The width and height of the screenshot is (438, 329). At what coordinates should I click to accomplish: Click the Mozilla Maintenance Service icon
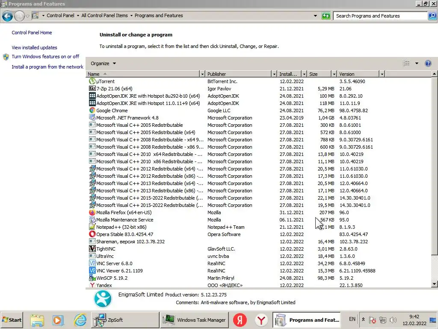coord(92,219)
